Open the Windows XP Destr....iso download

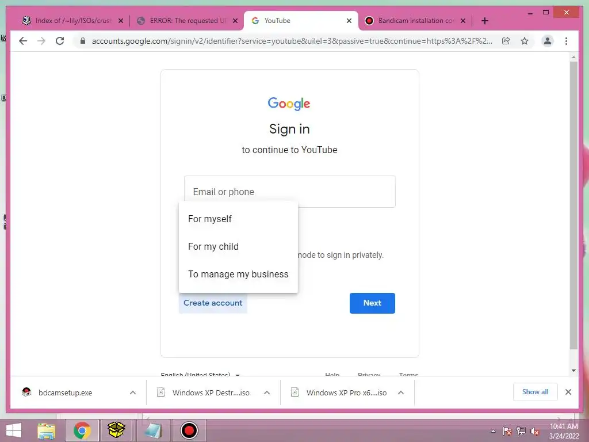pos(211,393)
